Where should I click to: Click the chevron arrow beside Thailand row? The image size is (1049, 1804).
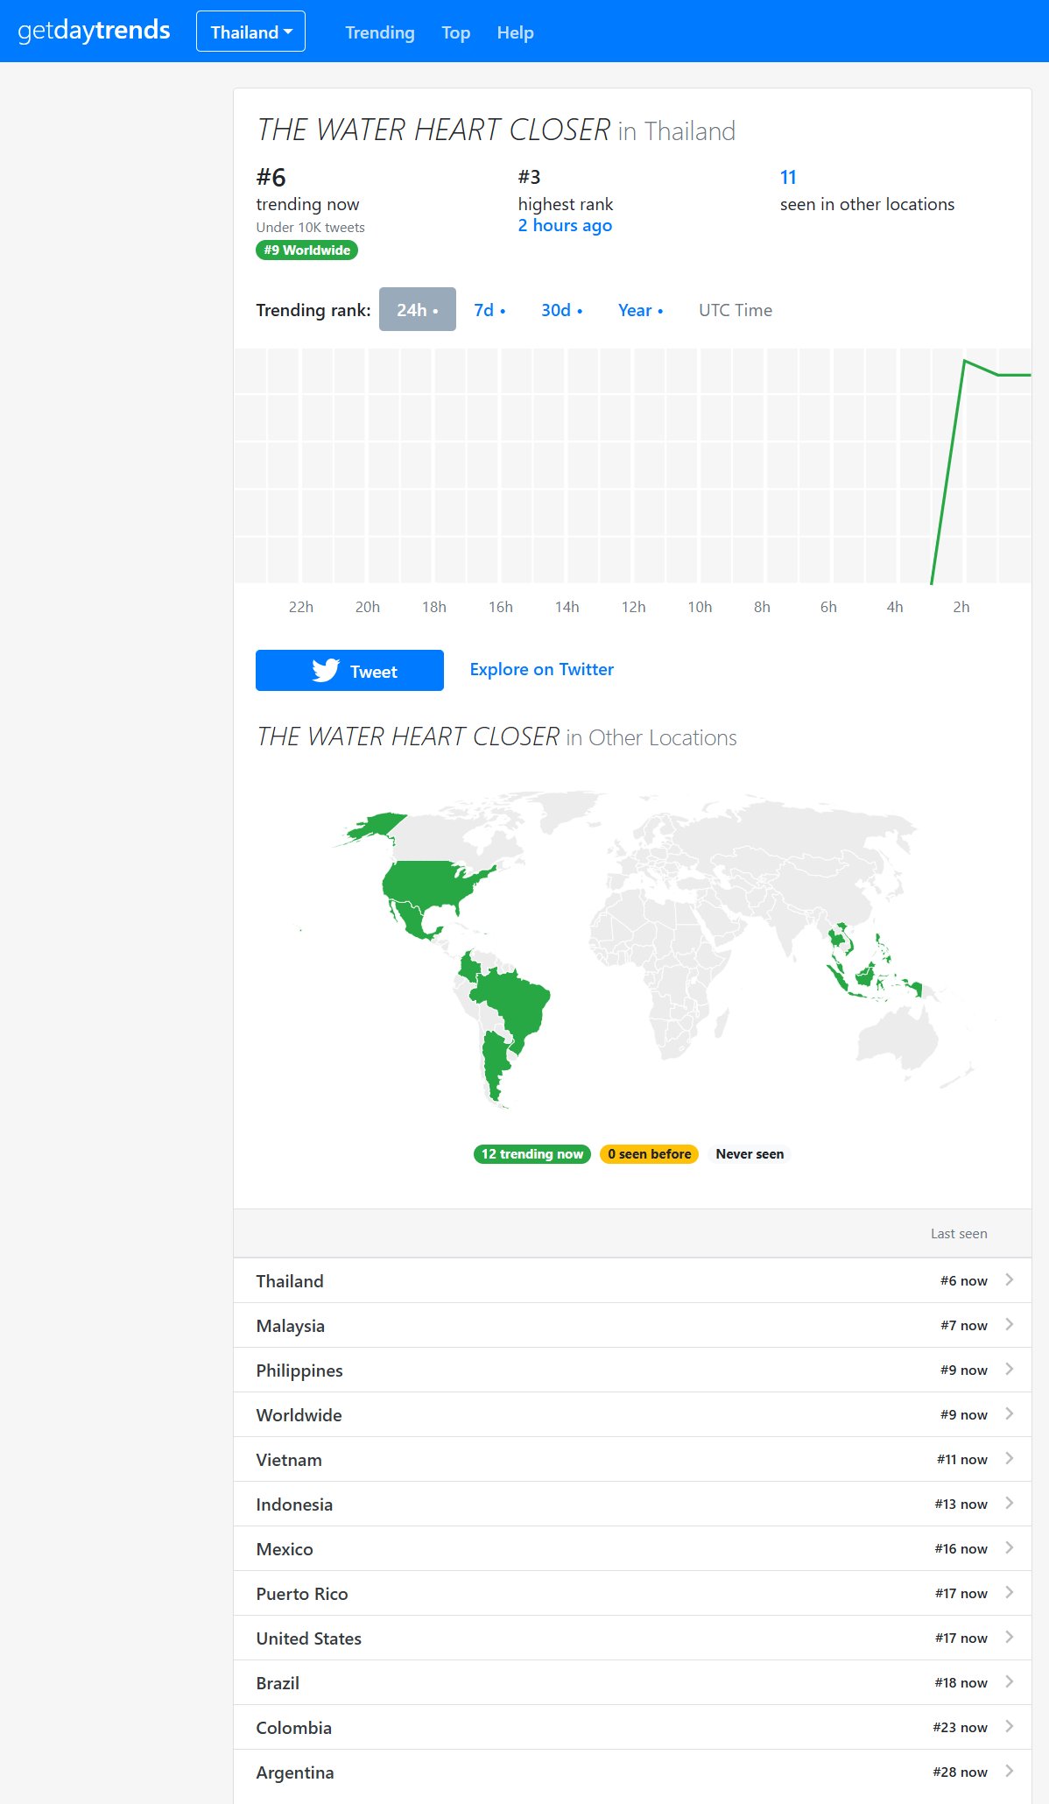[1009, 1280]
